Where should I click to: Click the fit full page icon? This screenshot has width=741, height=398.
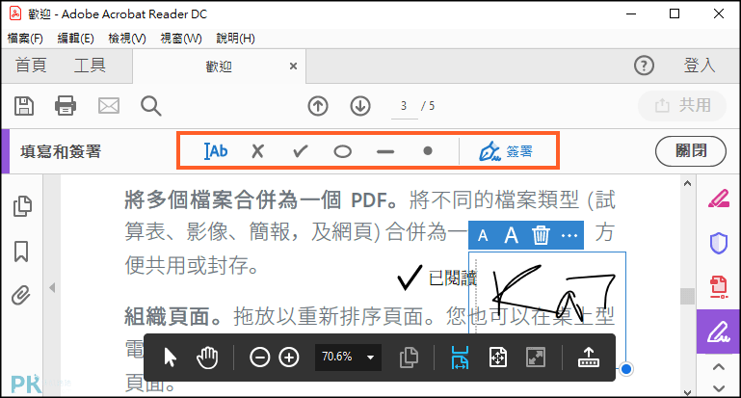497,358
